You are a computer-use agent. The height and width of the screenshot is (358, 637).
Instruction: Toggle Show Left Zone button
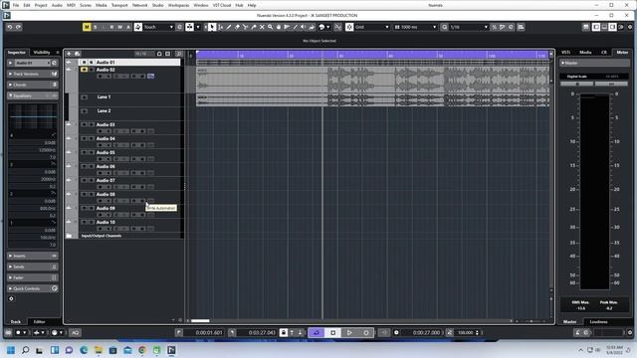(x=596, y=27)
